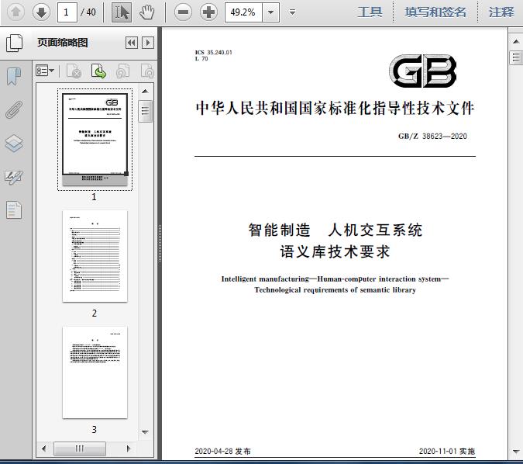
Task: Expand the toolbar overflow arrow
Action: 292,12
